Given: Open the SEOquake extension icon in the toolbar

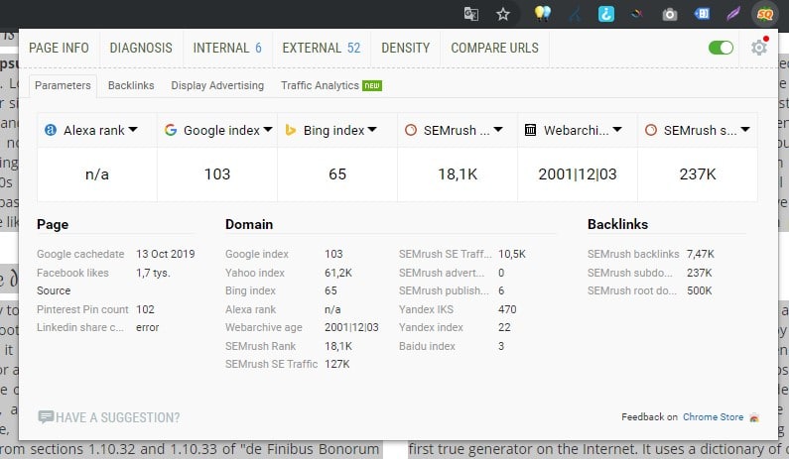Looking at the screenshot, I should [x=764, y=14].
